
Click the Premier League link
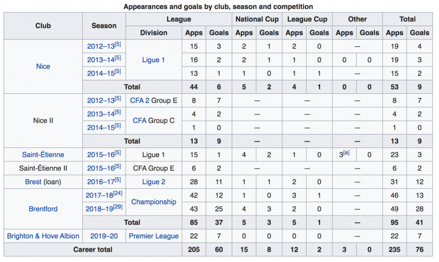pos(154,236)
